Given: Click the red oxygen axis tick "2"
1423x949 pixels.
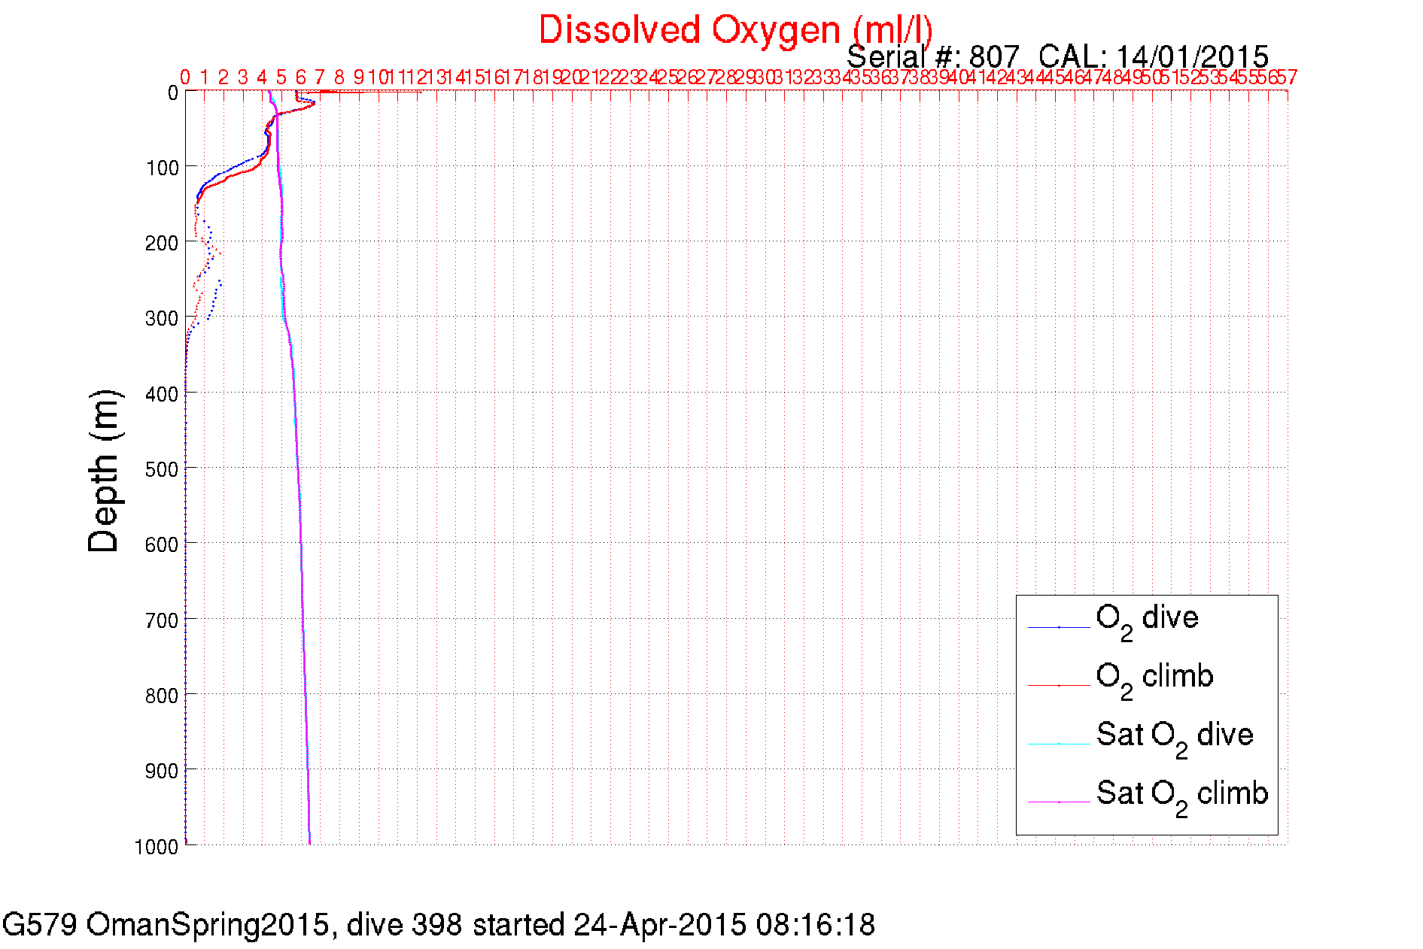Looking at the screenshot, I should pyautogui.click(x=223, y=77).
